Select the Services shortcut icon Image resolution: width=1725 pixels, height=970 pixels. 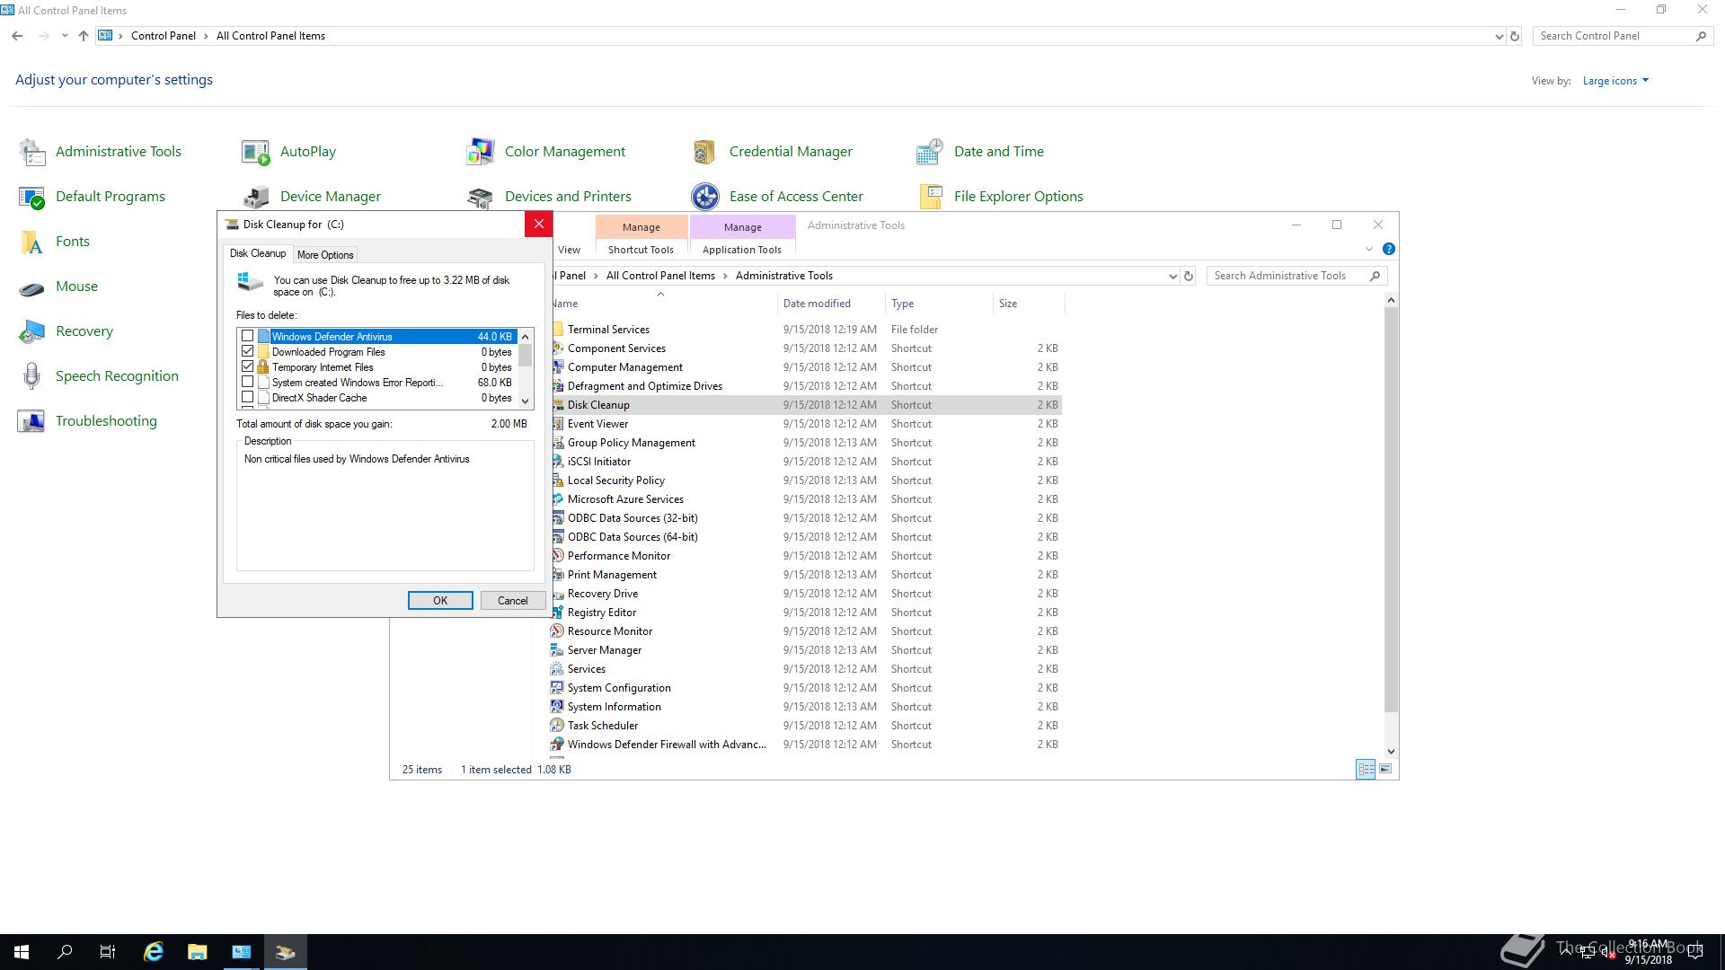tap(557, 669)
